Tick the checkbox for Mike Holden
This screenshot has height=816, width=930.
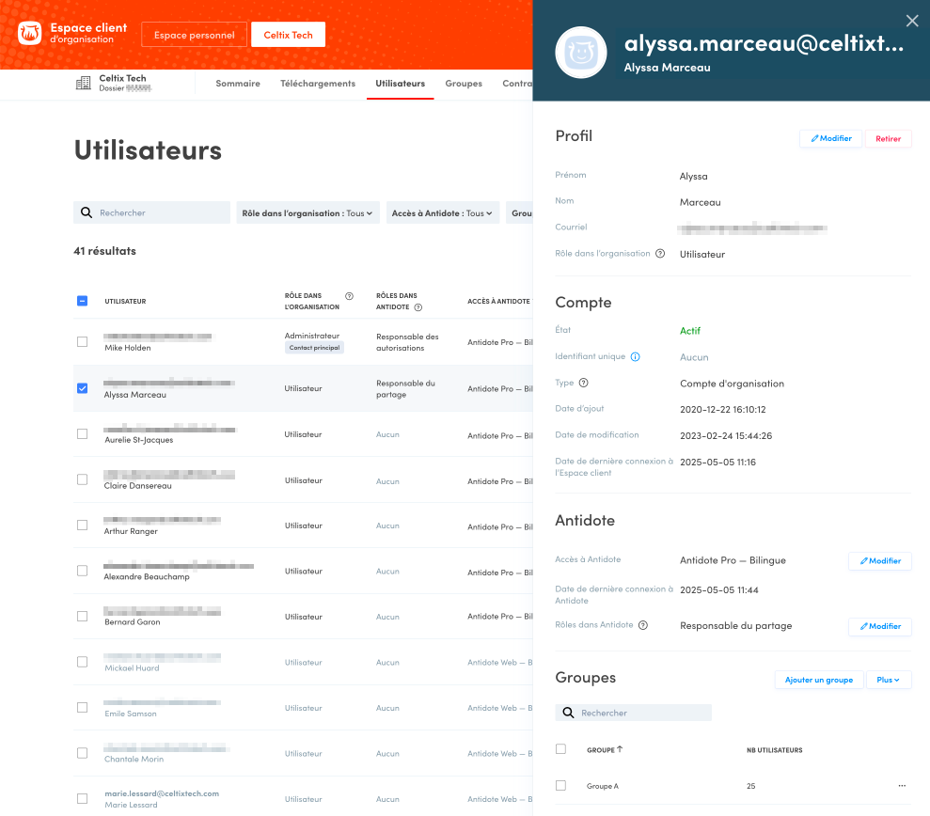pos(82,342)
